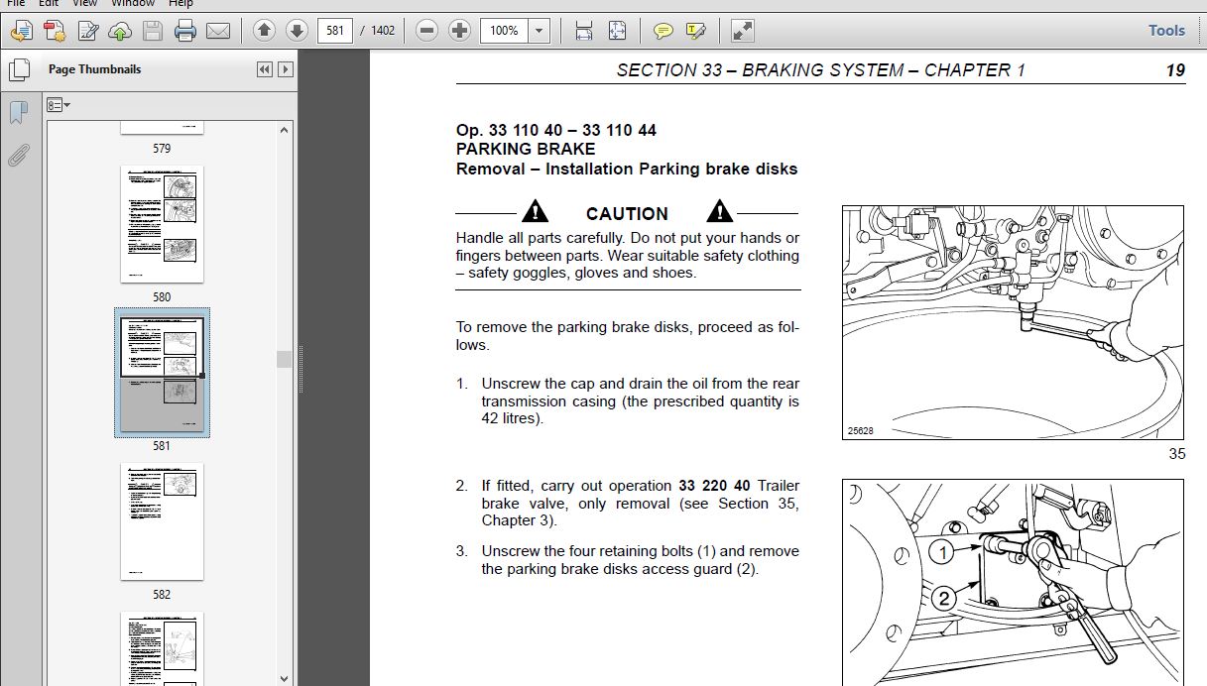Zoom out using the minus button
The width and height of the screenshot is (1207, 686).
click(x=426, y=31)
